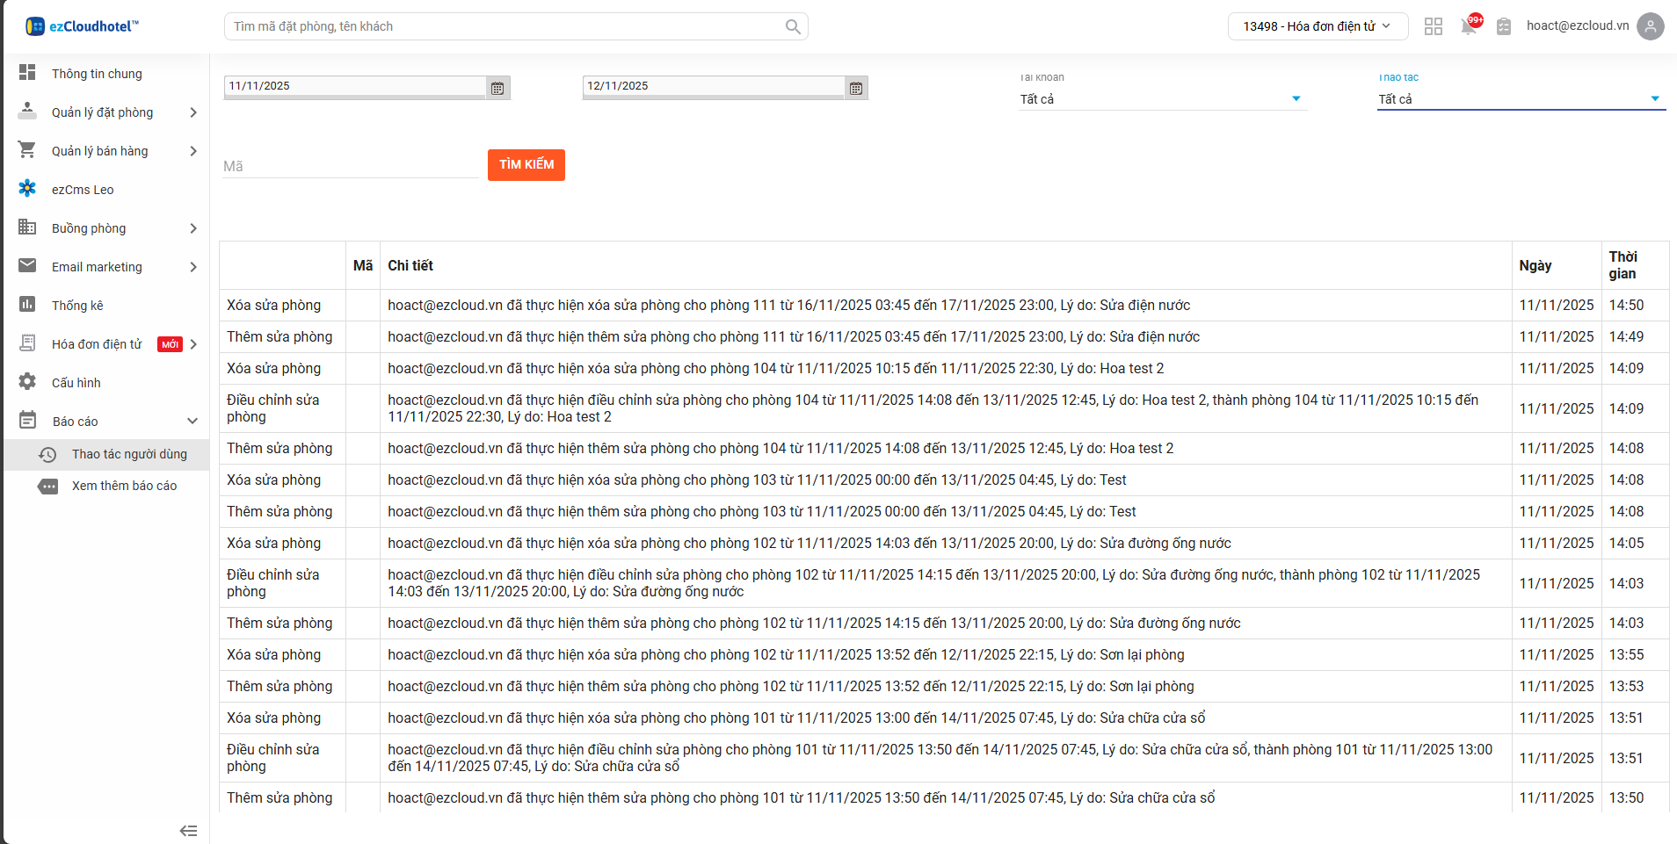Select Xem thêm báo cáo link
The height and width of the screenshot is (844, 1677).
pyautogui.click(x=124, y=486)
